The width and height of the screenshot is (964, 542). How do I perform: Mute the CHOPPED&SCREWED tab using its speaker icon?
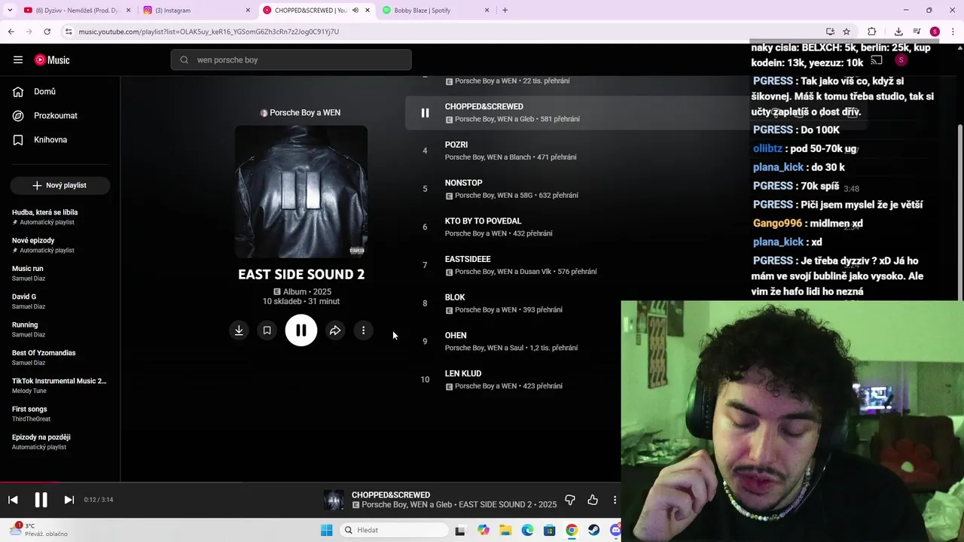(x=355, y=11)
